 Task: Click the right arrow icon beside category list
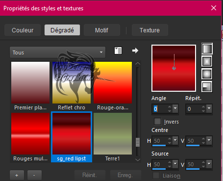pyautogui.click(x=135, y=51)
